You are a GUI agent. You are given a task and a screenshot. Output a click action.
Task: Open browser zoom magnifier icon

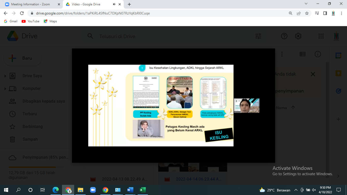291,13
